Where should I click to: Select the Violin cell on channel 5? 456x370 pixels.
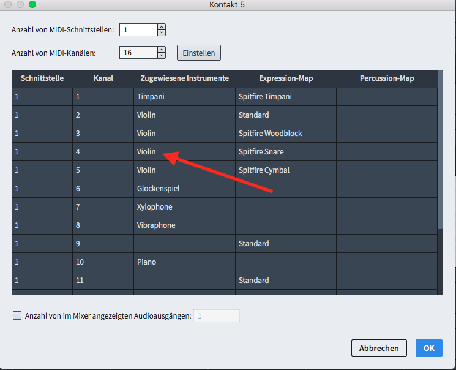[185, 170]
